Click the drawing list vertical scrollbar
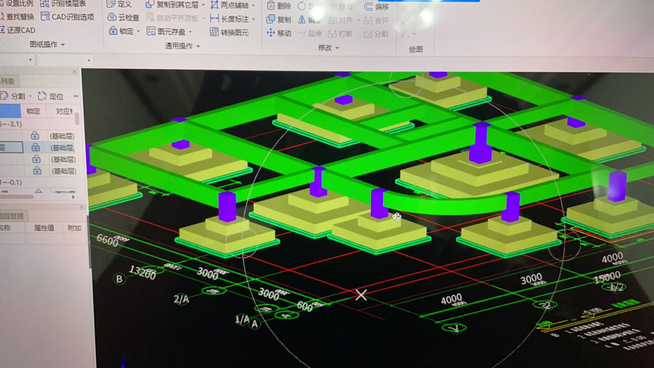 [77, 119]
